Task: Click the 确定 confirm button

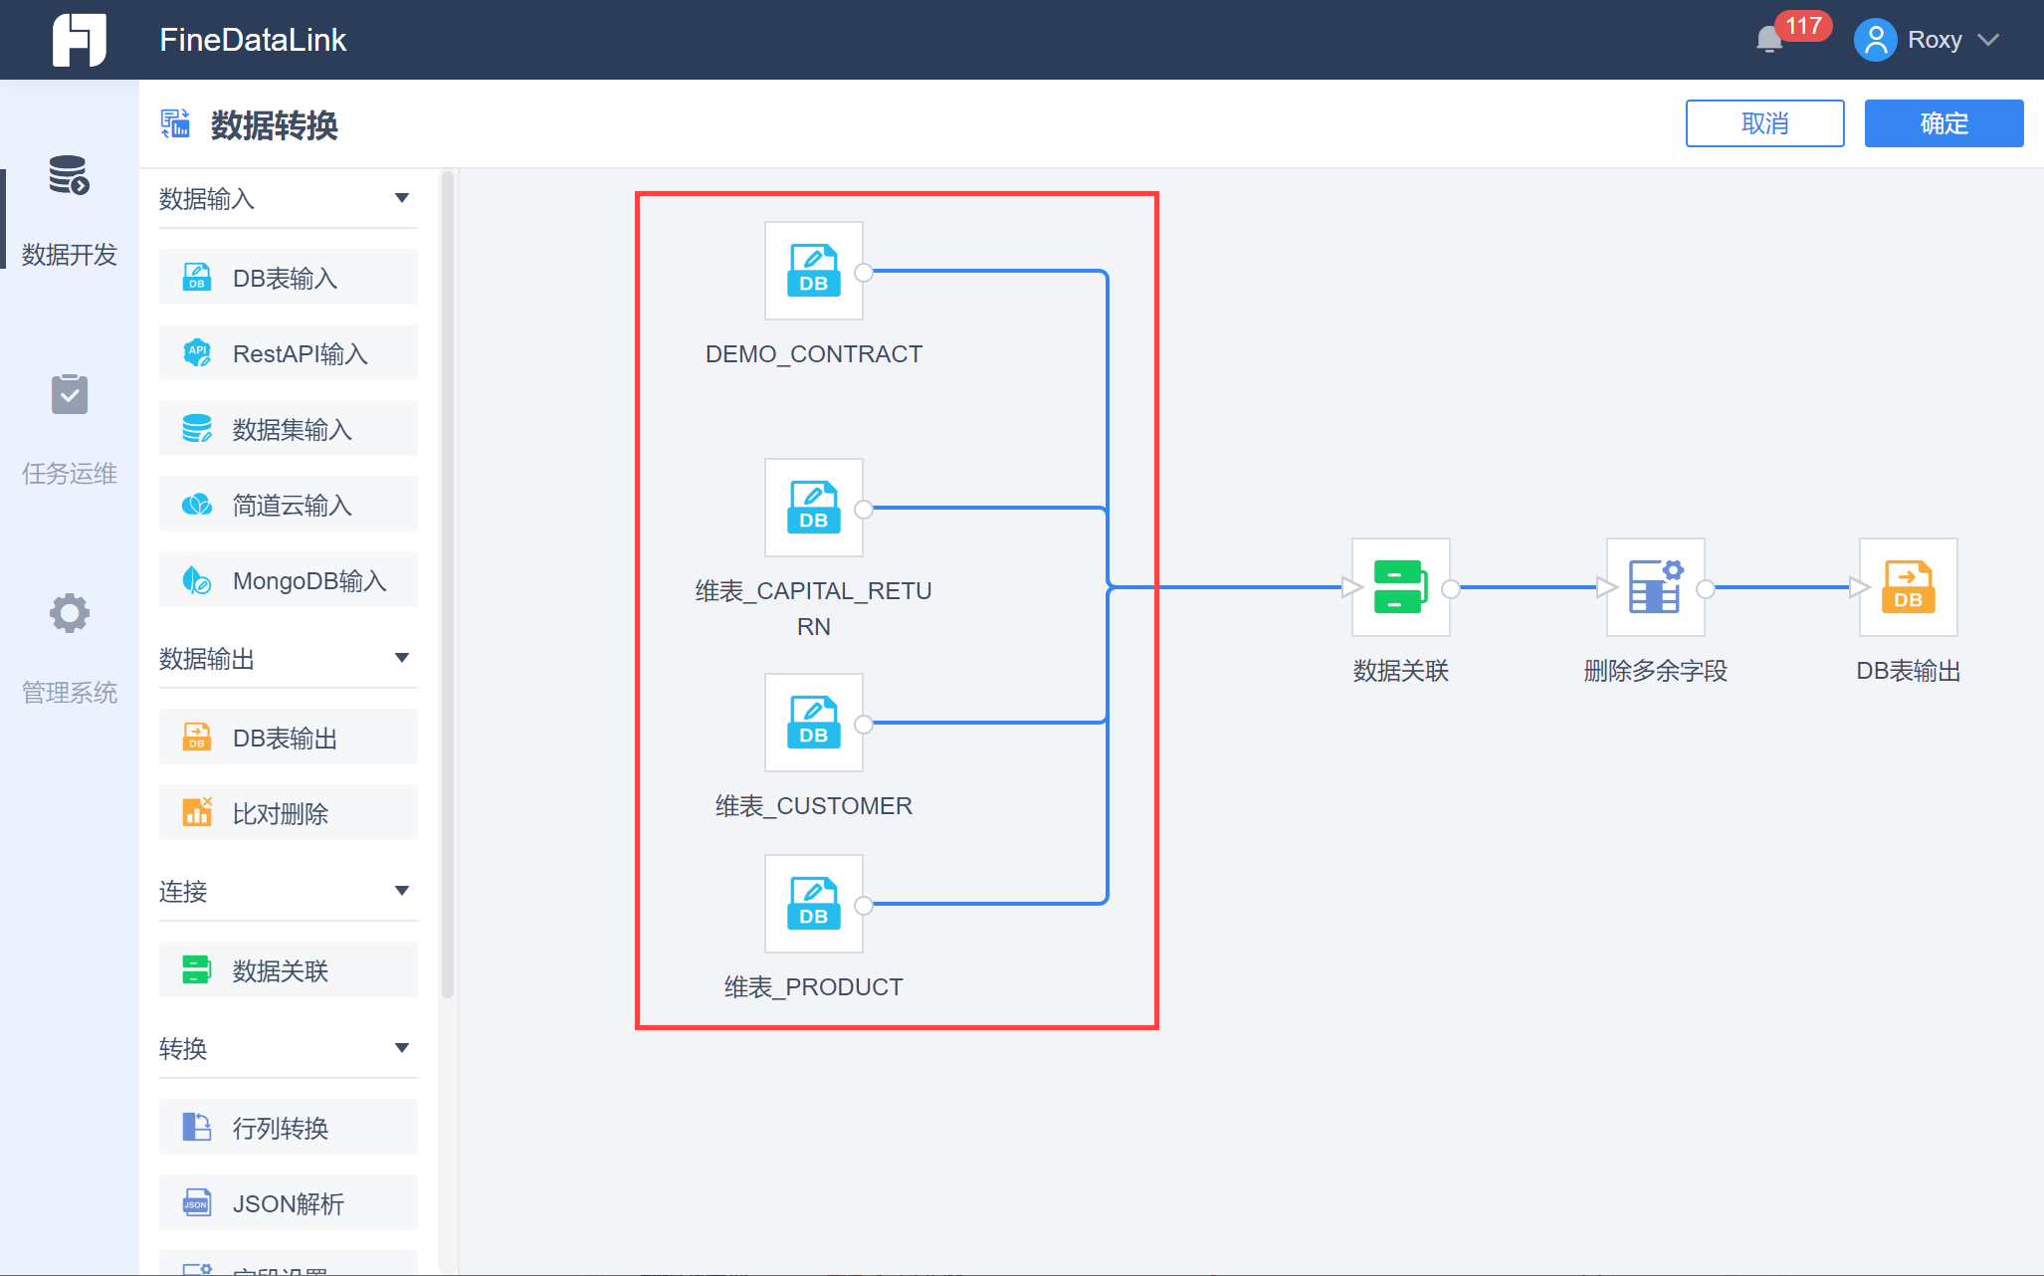Action: click(1942, 123)
